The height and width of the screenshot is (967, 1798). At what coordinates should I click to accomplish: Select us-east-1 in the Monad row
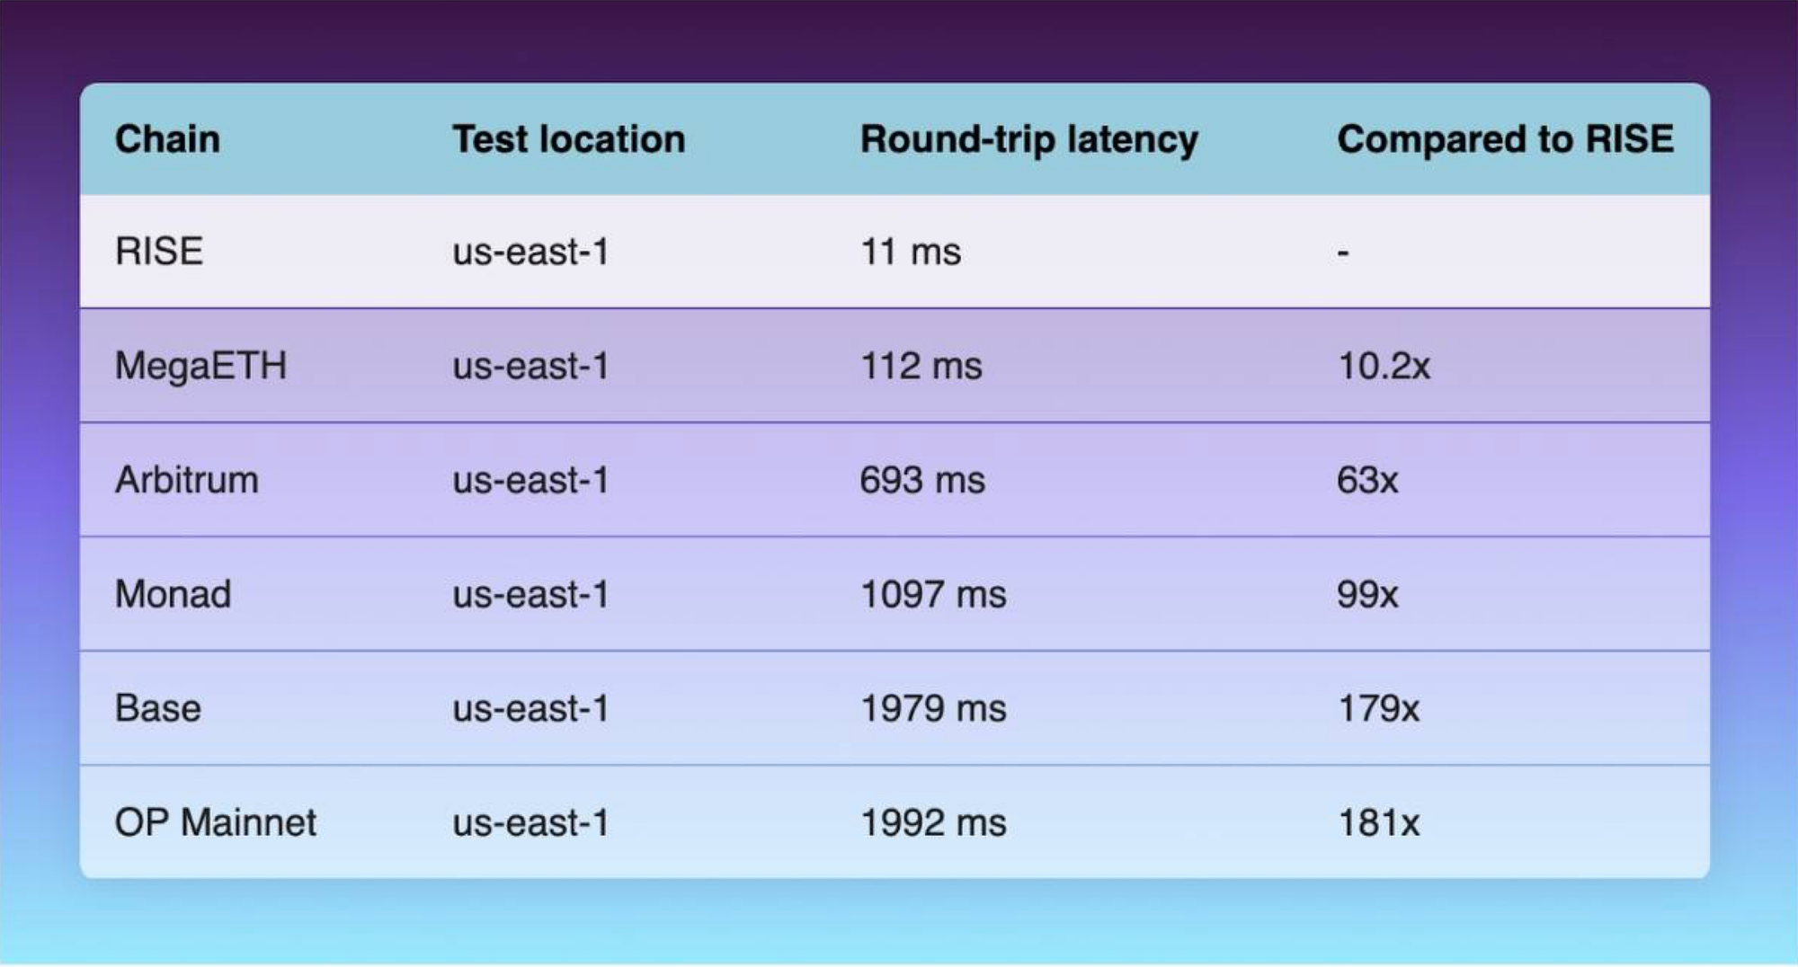click(530, 594)
